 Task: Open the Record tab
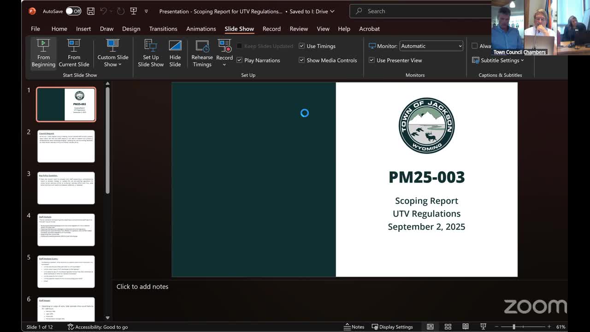(271, 29)
